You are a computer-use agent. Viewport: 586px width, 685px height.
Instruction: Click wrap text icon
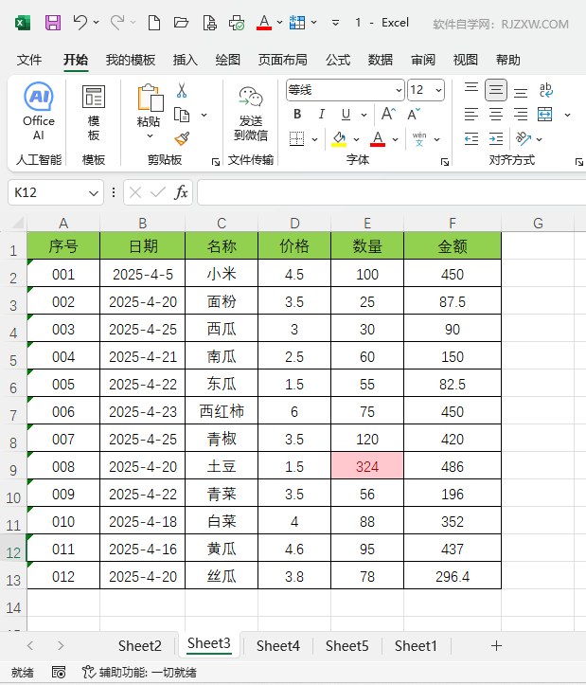[546, 90]
